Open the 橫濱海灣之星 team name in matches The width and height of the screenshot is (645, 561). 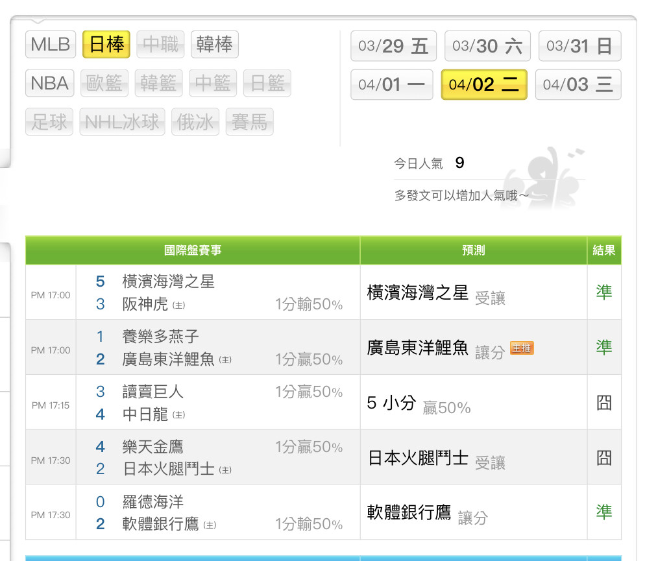[168, 281]
